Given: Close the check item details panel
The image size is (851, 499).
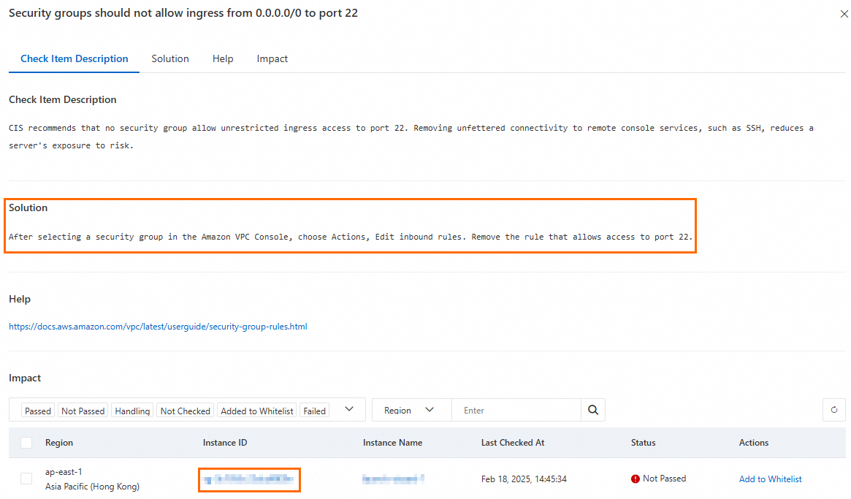Looking at the screenshot, I should click(844, 14).
